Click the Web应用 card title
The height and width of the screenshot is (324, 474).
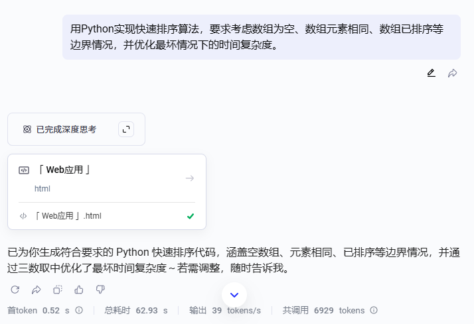click(x=64, y=170)
